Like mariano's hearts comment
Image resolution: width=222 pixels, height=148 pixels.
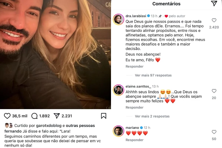[214, 132]
